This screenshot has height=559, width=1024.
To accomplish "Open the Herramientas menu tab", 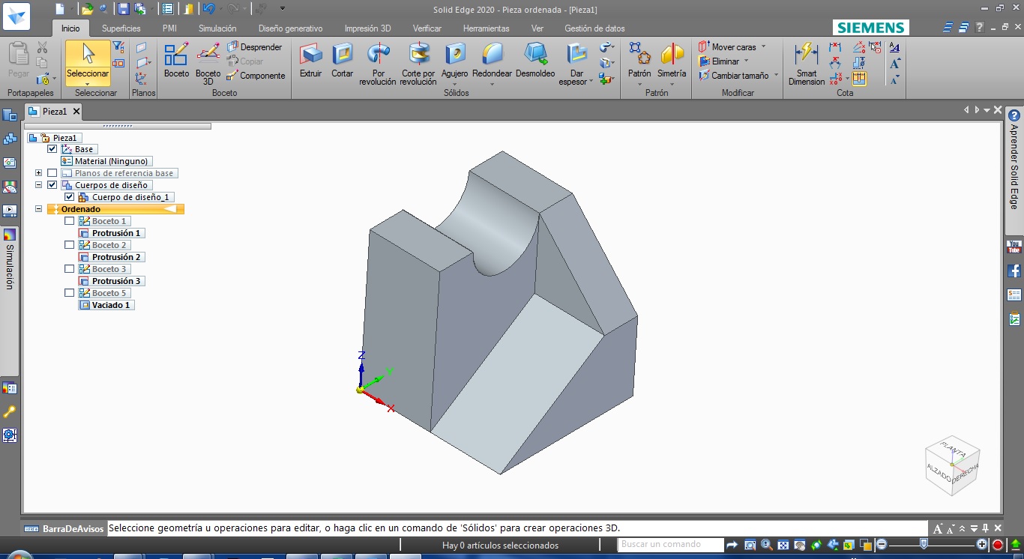I will 486,28.
